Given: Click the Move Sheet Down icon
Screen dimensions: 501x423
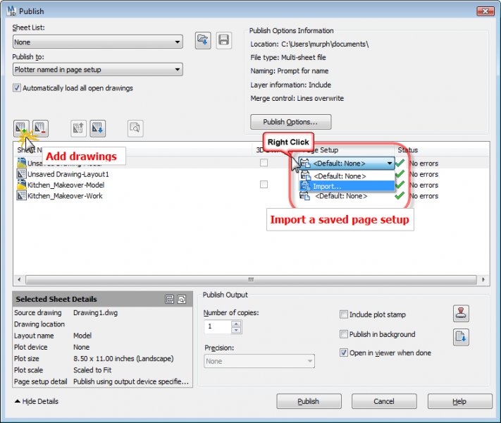Looking at the screenshot, I should pyautogui.click(x=97, y=128).
